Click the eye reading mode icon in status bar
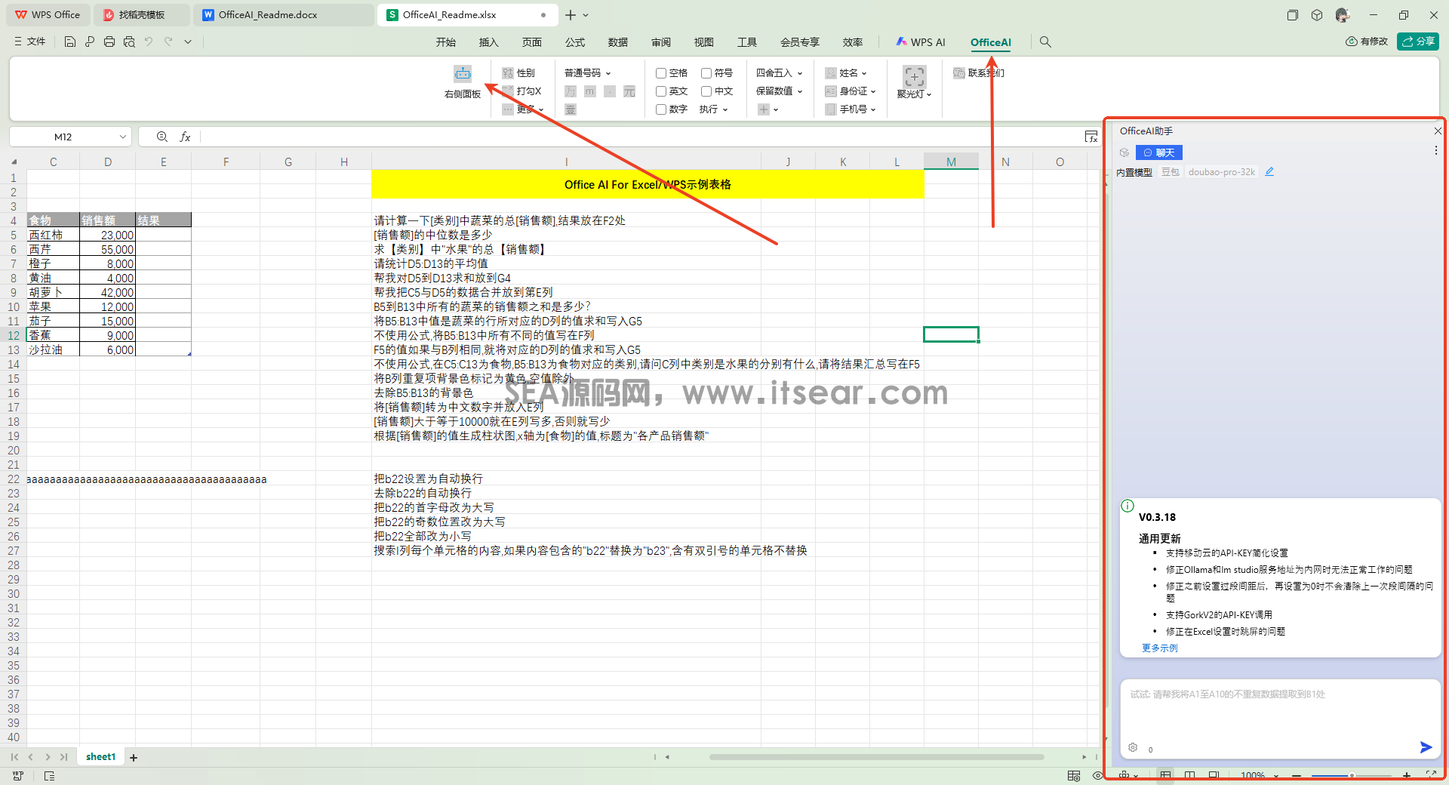1449x785 pixels. click(x=1097, y=775)
